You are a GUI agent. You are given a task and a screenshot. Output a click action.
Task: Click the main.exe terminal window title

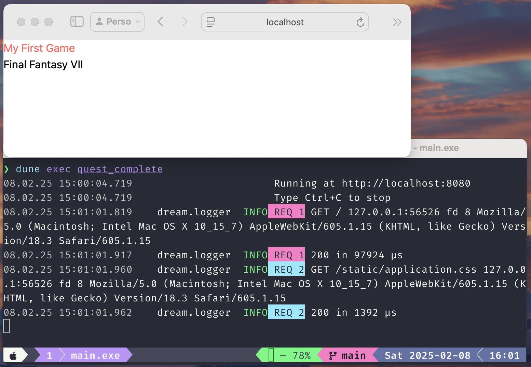click(439, 148)
